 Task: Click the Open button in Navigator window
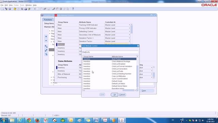pyautogui.click(x=144, y=91)
